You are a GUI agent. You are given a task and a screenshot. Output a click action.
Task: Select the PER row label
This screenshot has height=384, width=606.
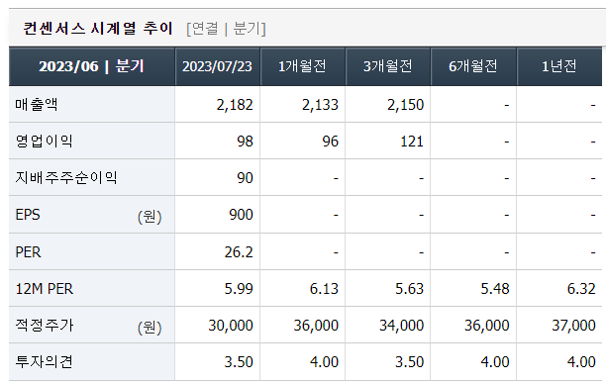tap(28, 252)
